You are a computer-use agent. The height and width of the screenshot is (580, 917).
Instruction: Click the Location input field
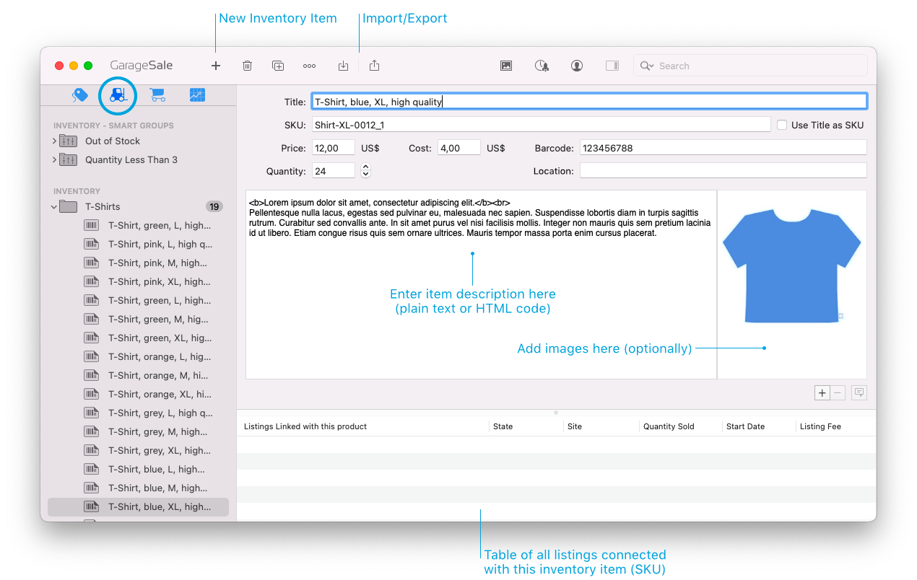(x=723, y=171)
